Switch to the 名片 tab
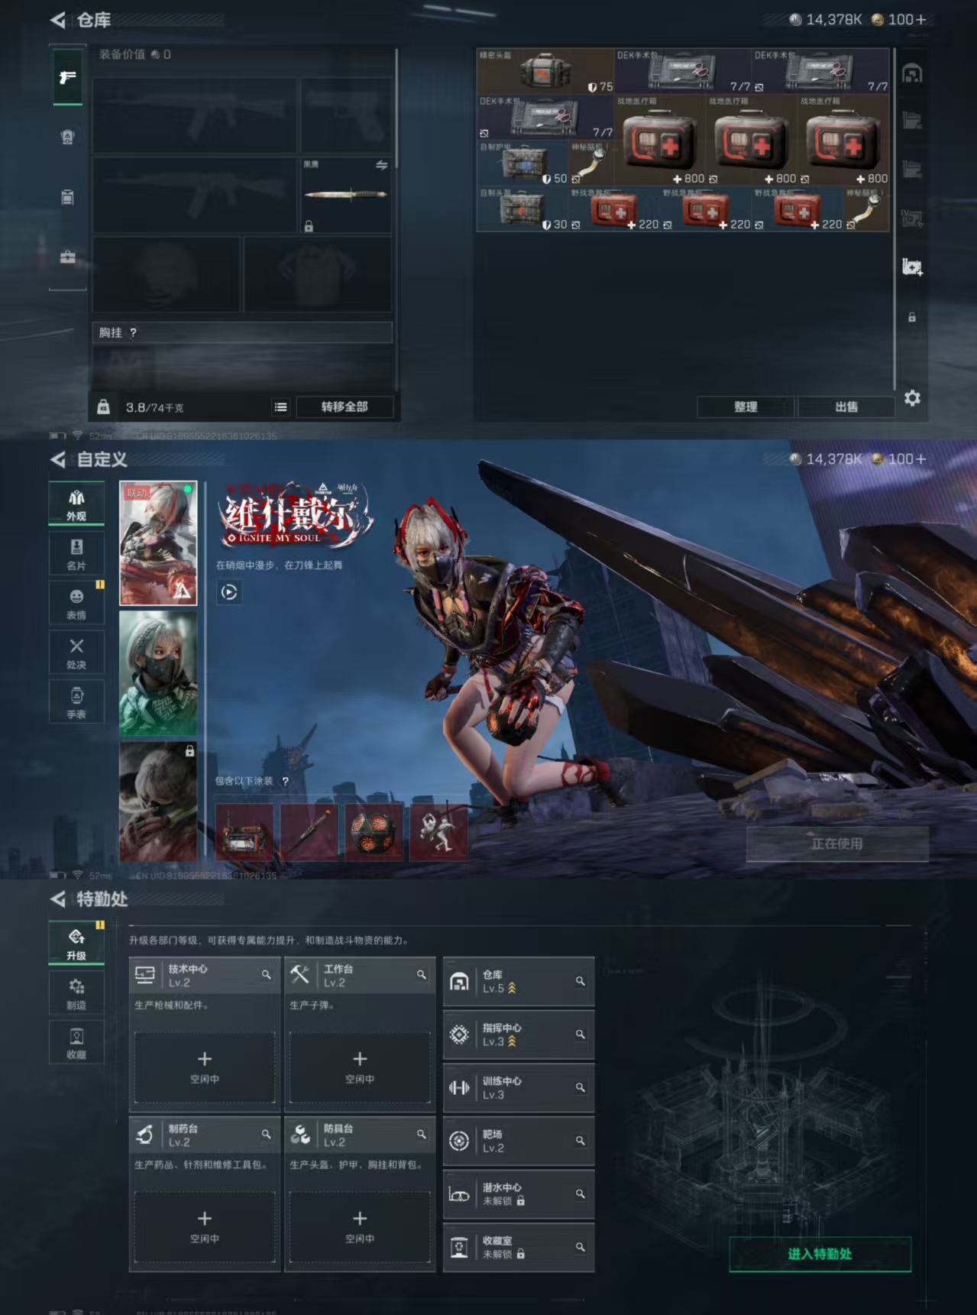This screenshot has width=977, height=1315. point(76,553)
